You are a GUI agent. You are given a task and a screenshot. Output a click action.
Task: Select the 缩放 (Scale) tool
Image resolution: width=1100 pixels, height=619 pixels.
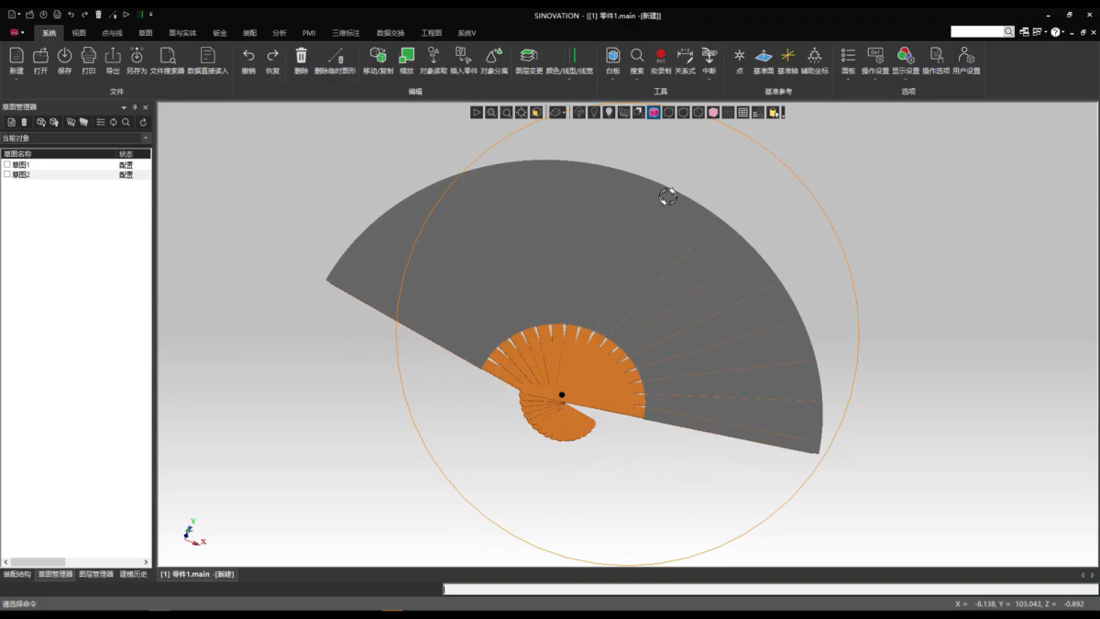click(x=407, y=57)
